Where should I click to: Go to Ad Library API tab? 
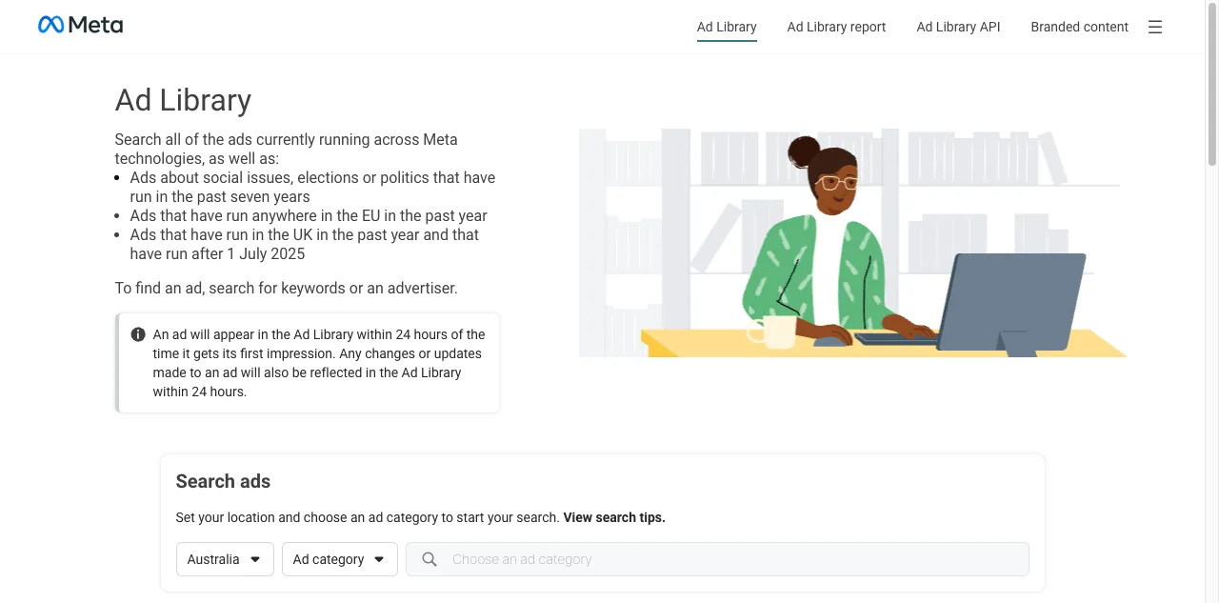(958, 27)
